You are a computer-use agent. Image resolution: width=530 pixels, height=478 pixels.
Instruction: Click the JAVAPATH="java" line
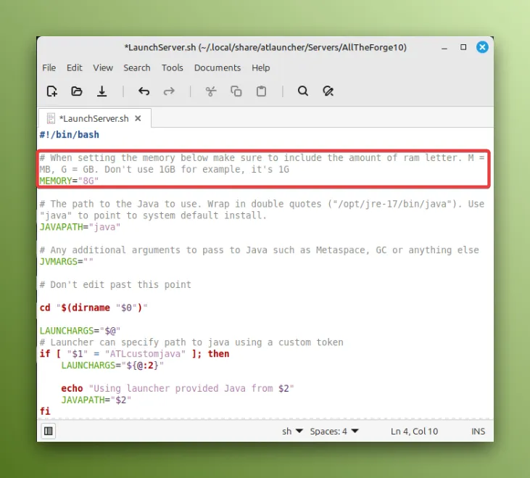click(x=80, y=227)
